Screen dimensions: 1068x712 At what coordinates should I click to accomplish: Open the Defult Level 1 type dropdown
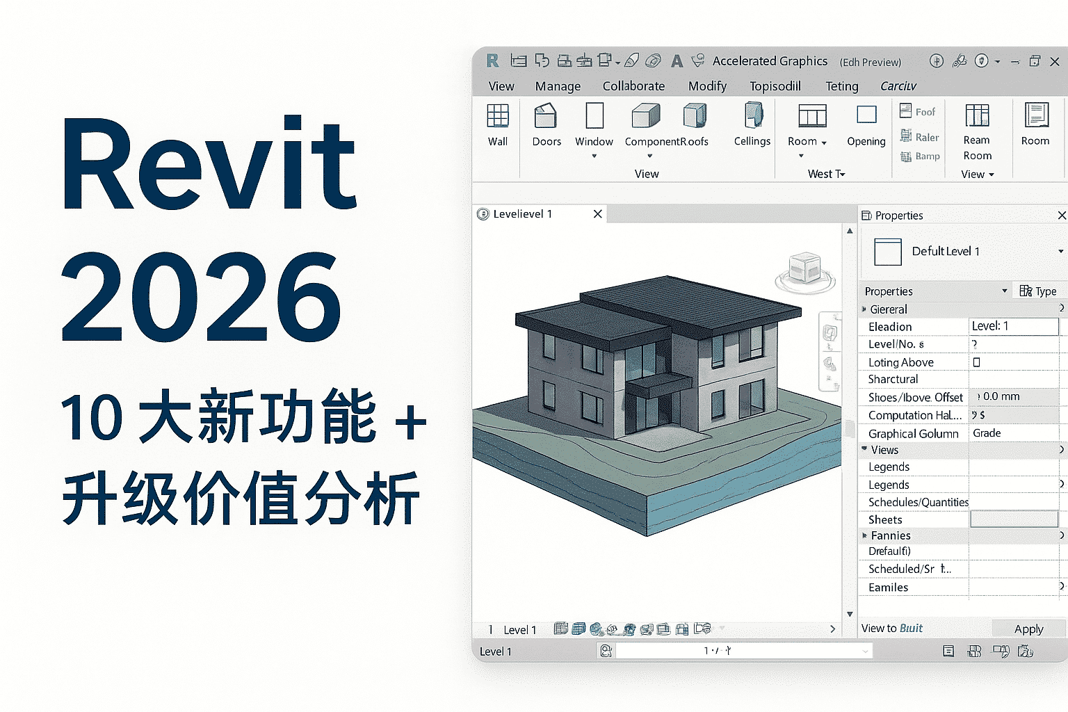click(1060, 252)
